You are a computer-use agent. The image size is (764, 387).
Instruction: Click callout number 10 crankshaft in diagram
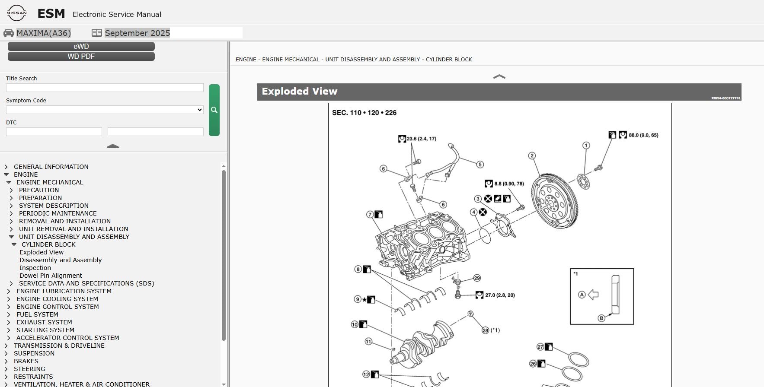[355, 324]
